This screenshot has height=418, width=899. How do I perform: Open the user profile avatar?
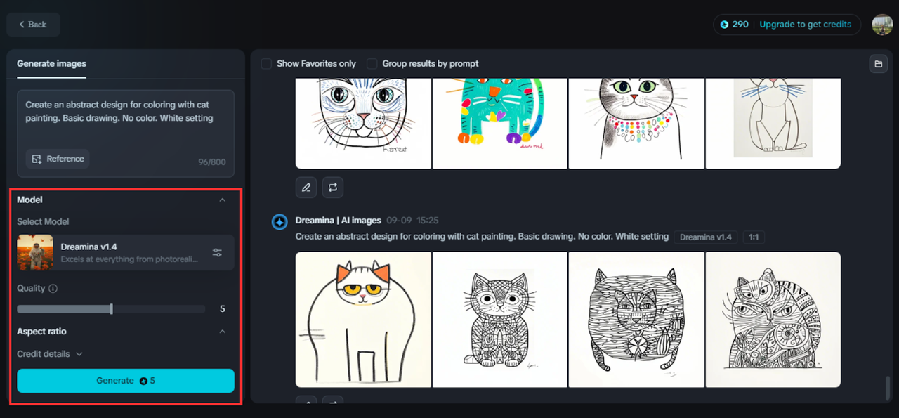tap(882, 25)
